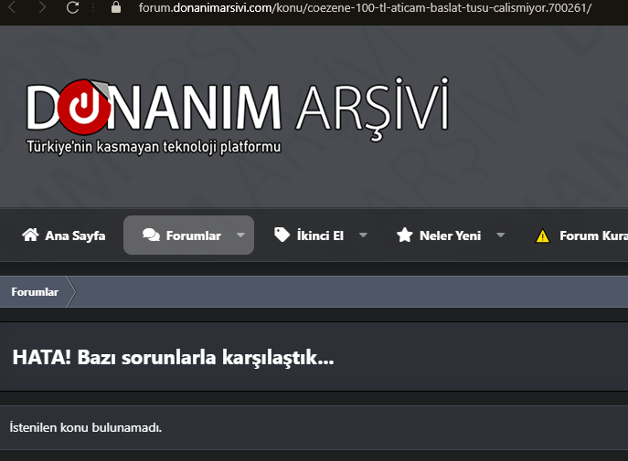Follow the Forumlar breadcrumb link
The height and width of the screenshot is (461, 628).
[x=35, y=292]
